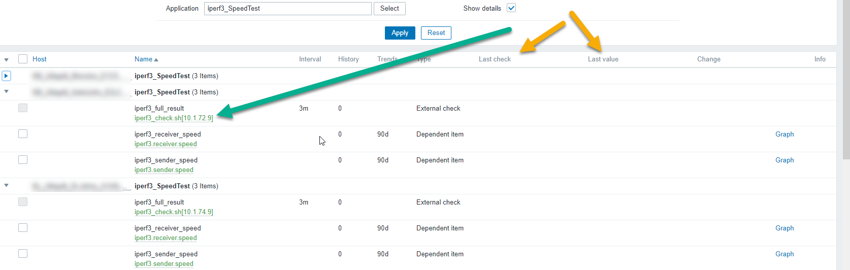850x270 pixels.
Task: Uncheck the Show details checkbox
Action: pyautogui.click(x=511, y=8)
